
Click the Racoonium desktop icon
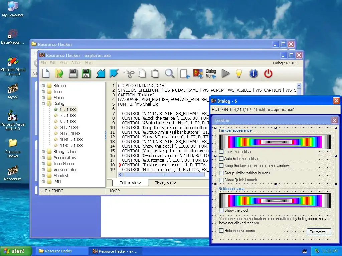13,173
